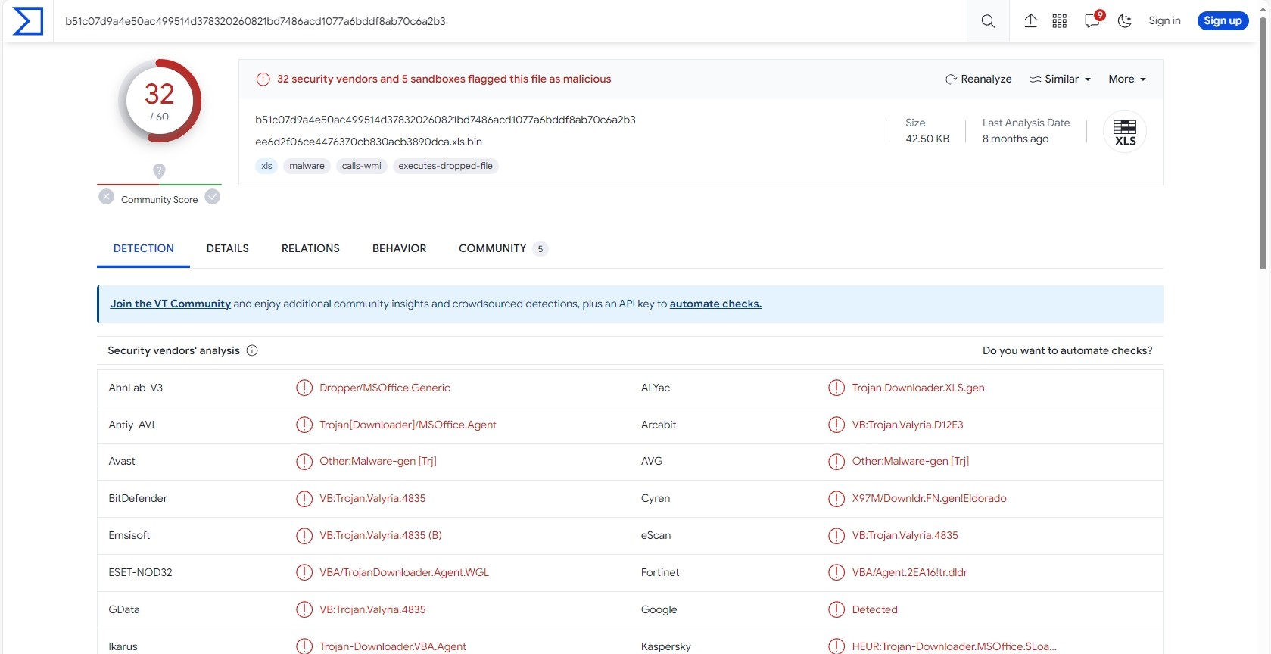The image size is (1271, 654).
Task: Click the Google detection alert icon
Action: tap(836, 609)
